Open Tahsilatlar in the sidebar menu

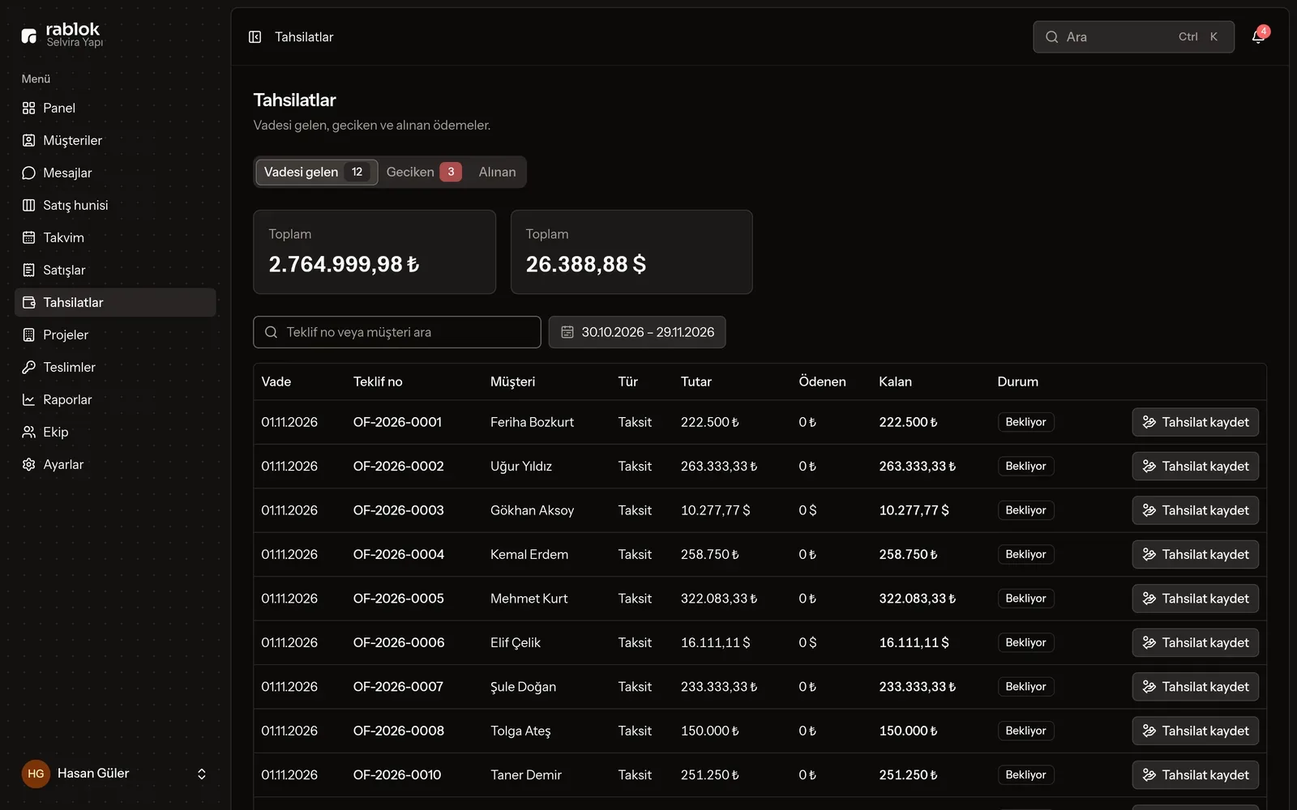coord(115,302)
